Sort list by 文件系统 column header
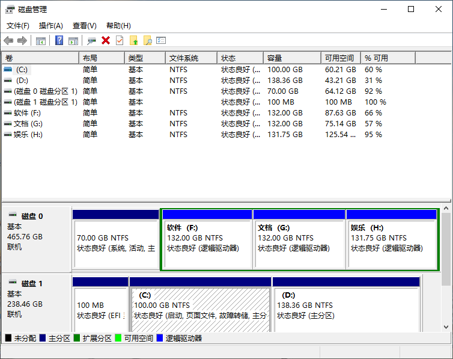The image size is (453, 359). (190, 58)
